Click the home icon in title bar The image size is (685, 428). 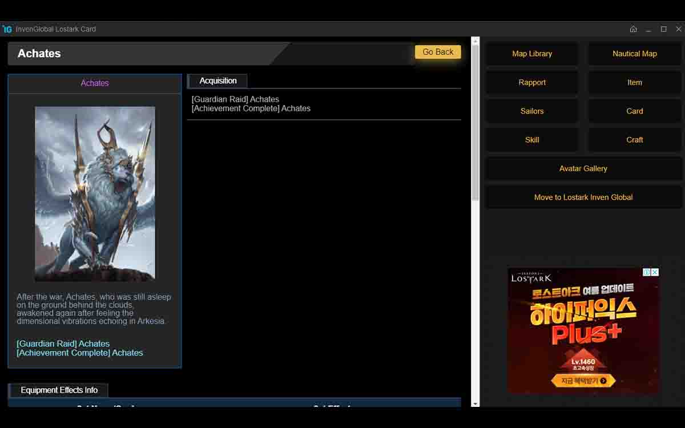(633, 29)
